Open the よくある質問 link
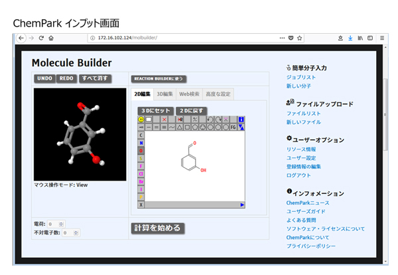 coord(301,220)
